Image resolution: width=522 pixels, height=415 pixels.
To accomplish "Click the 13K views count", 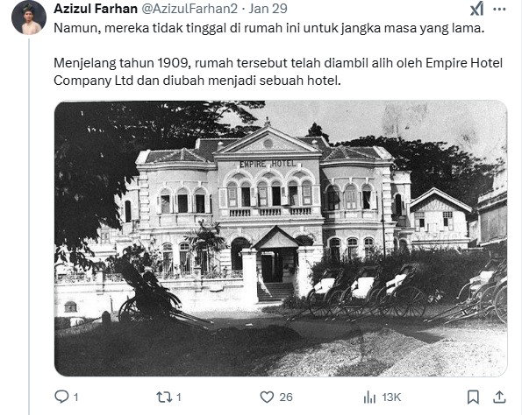I will [391, 397].
